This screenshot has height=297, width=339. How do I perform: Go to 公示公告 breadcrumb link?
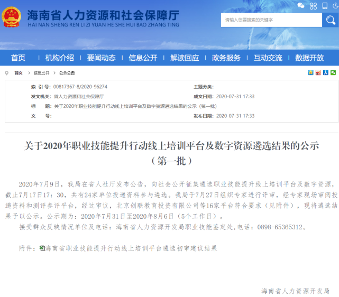67,73
